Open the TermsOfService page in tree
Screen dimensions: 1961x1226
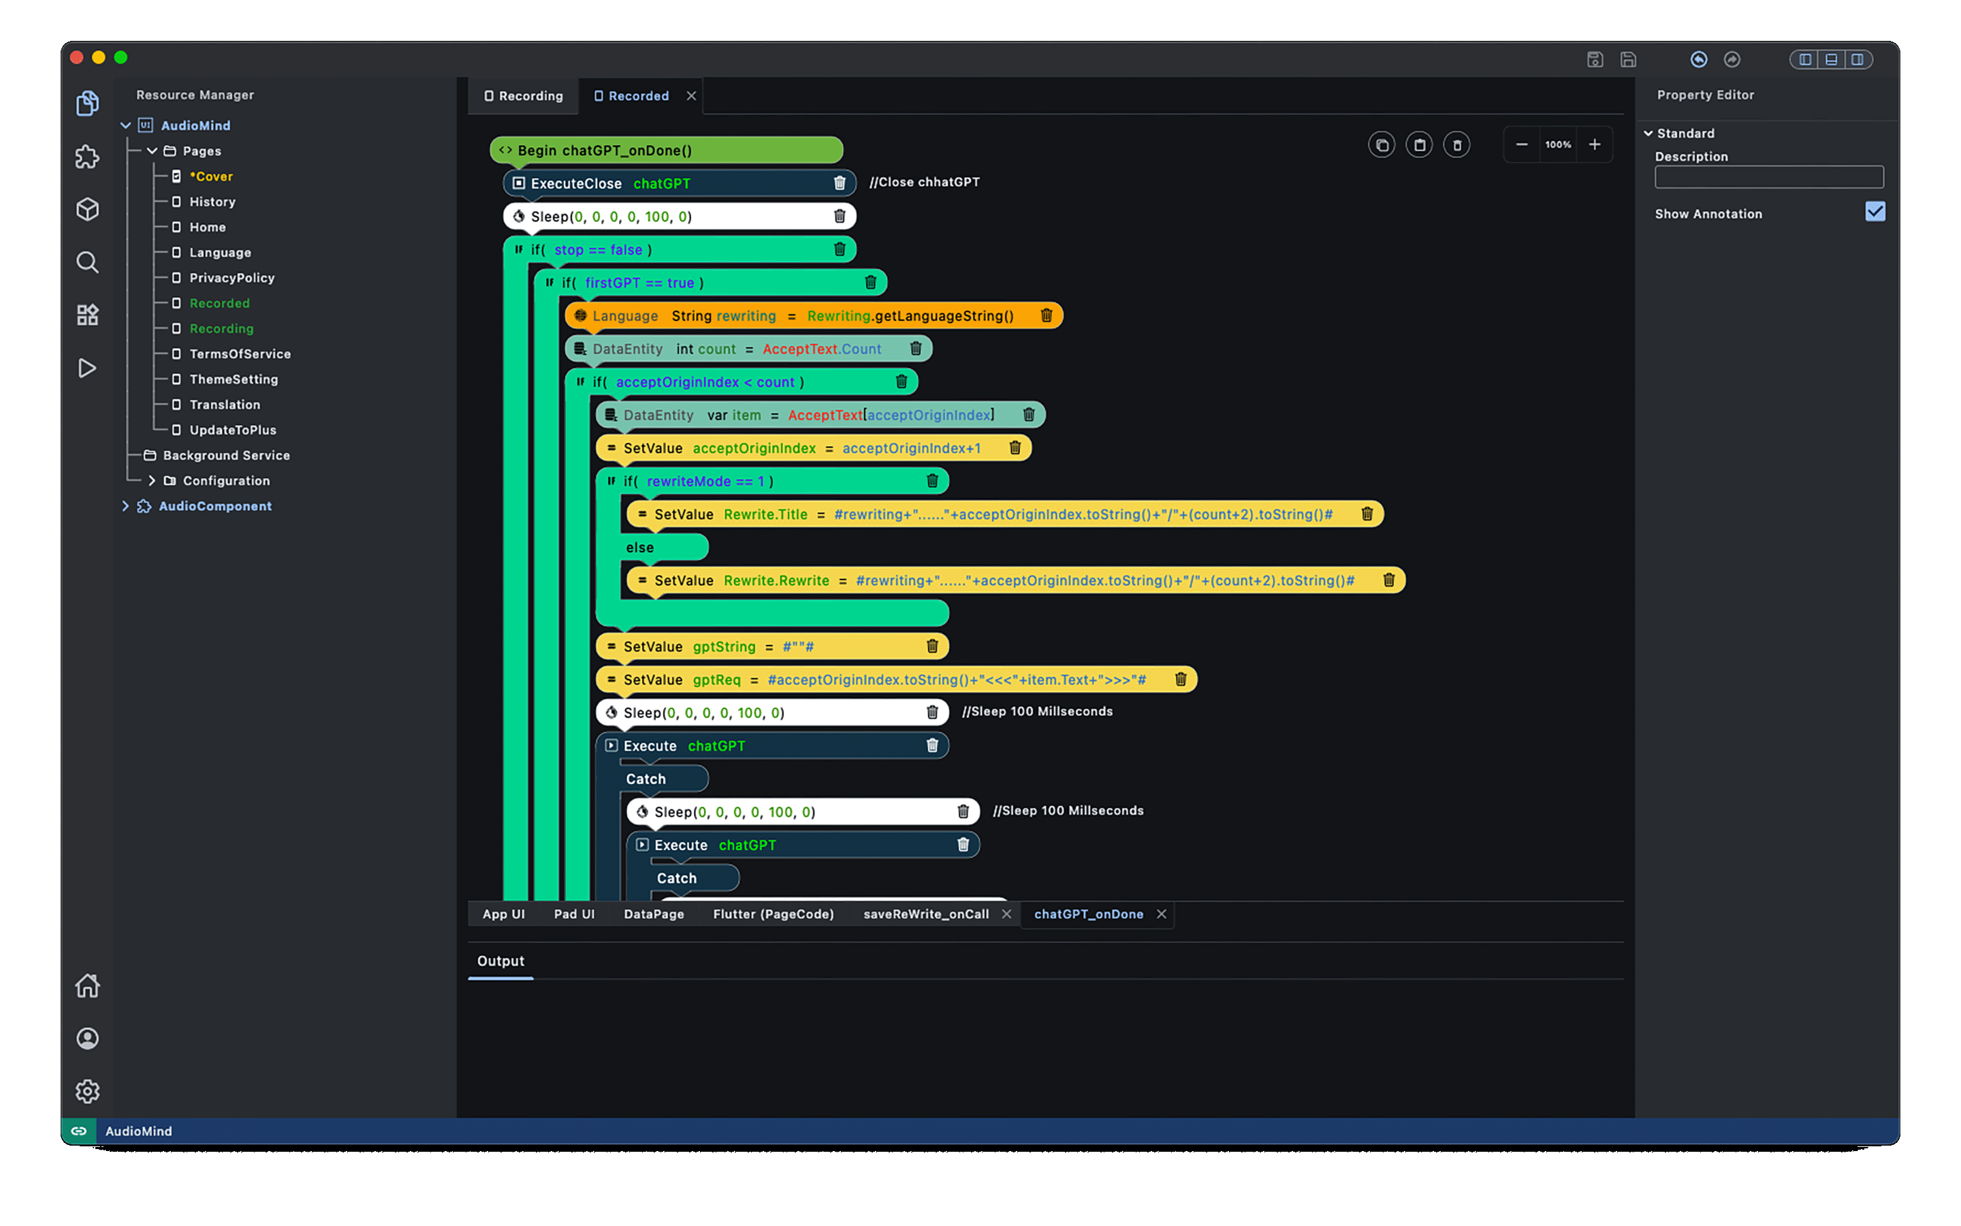[x=240, y=353]
